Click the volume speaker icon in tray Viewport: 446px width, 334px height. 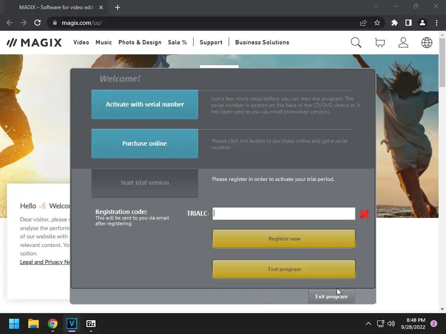[391, 324]
